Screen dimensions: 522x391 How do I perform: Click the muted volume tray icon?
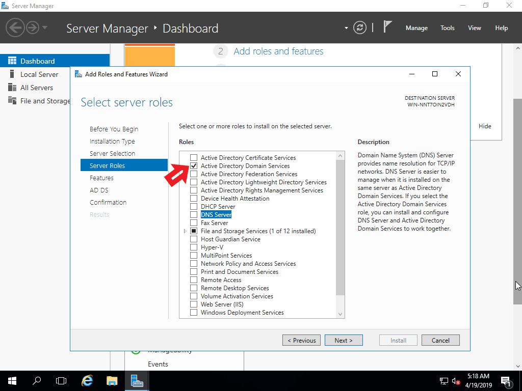pyautogui.click(x=456, y=381)
